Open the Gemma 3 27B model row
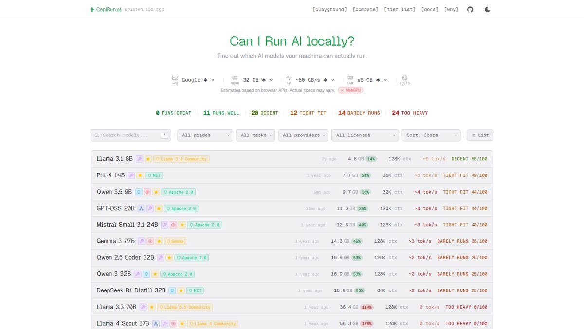 pos(292,241)
